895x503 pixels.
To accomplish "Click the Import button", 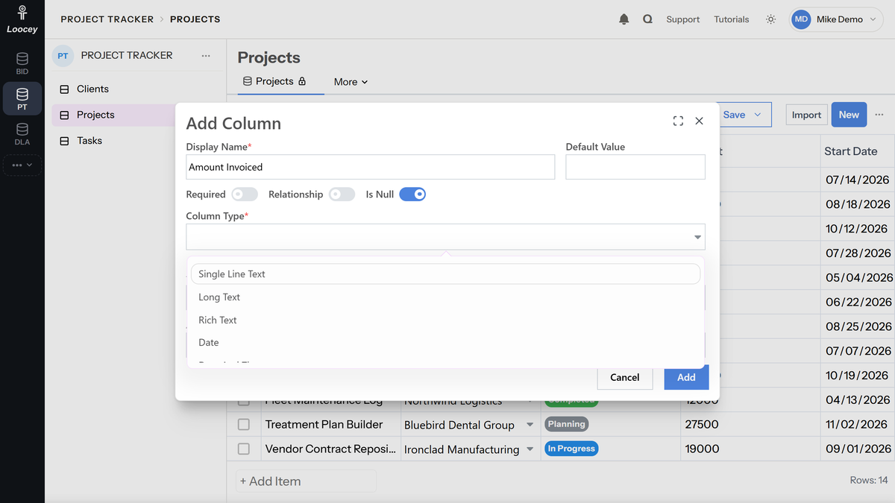I will [806, 115].
